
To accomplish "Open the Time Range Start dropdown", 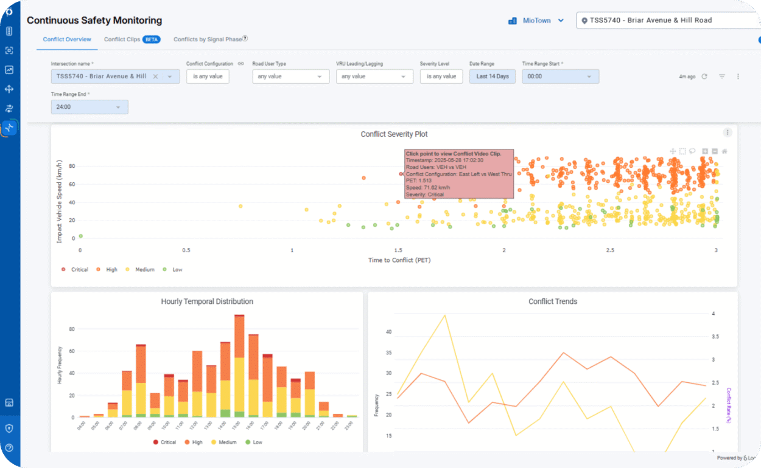I will pos(560,77).
